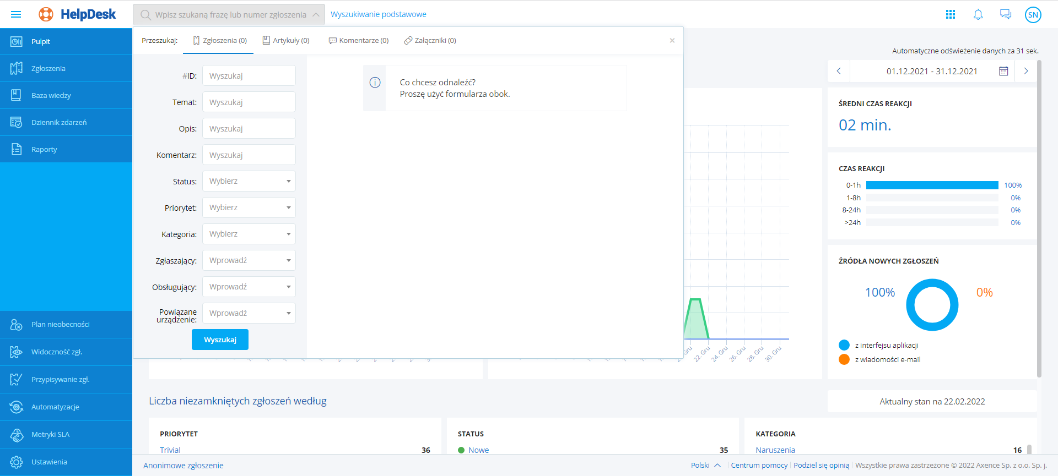
Task: Open the chat messages icon
Action: (x=1006, y=14)
